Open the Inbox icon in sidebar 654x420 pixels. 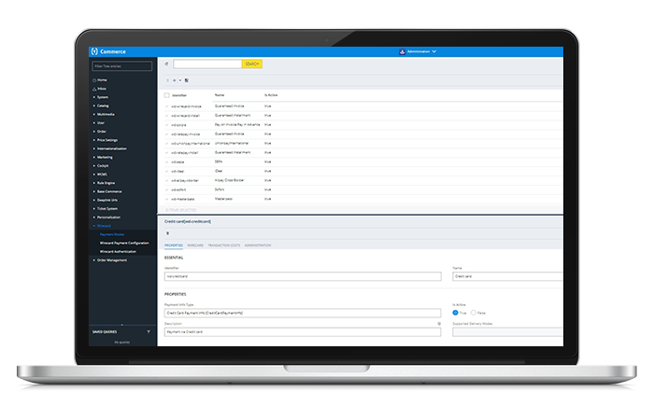(x=93, y=89)
